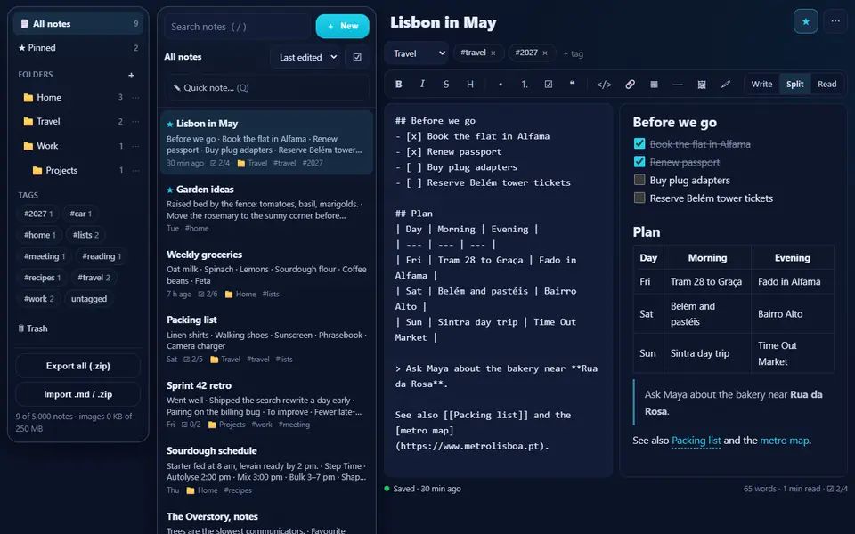Open the Travel folder in the sidebar
This screenshot has height=534, width=855.
coord(71,122)
